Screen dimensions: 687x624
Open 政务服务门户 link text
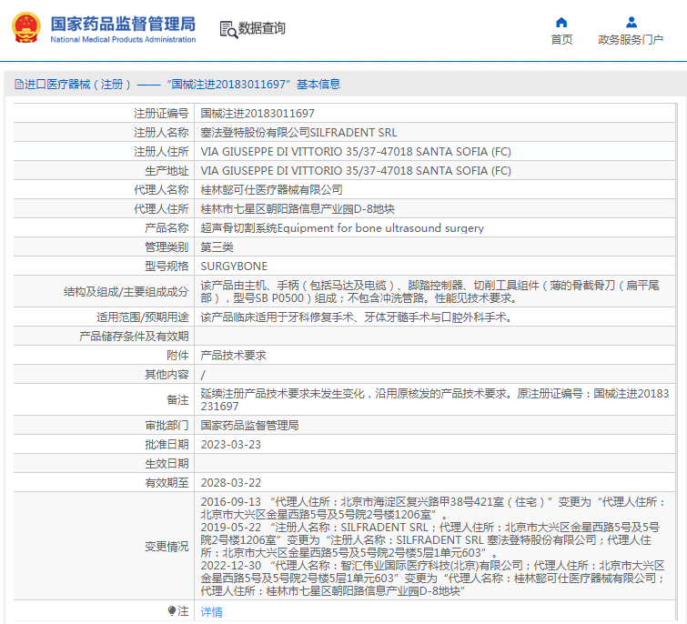631,40
